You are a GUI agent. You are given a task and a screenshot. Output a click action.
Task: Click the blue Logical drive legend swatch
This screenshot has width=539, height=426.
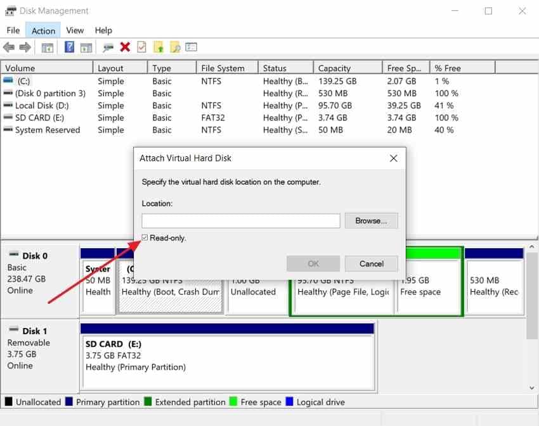289,401
